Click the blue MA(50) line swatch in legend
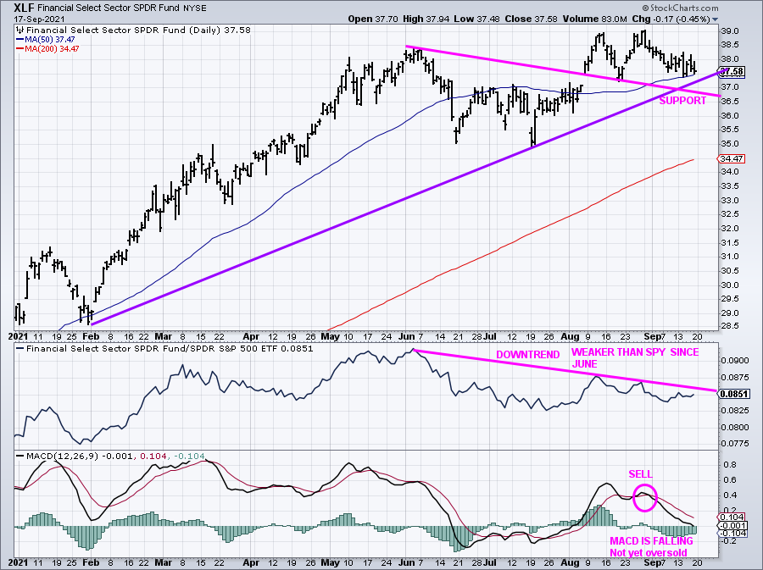Viewport: 763px width, 570px height. 19,39
